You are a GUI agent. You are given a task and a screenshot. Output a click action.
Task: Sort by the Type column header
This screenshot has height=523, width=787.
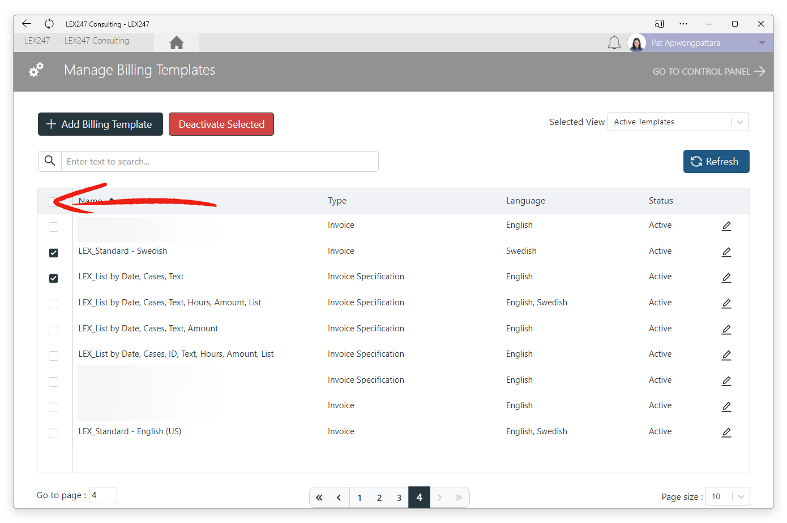pos(337,201)
